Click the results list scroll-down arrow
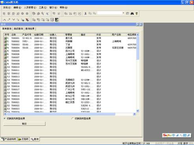 (x=138, y=111)
